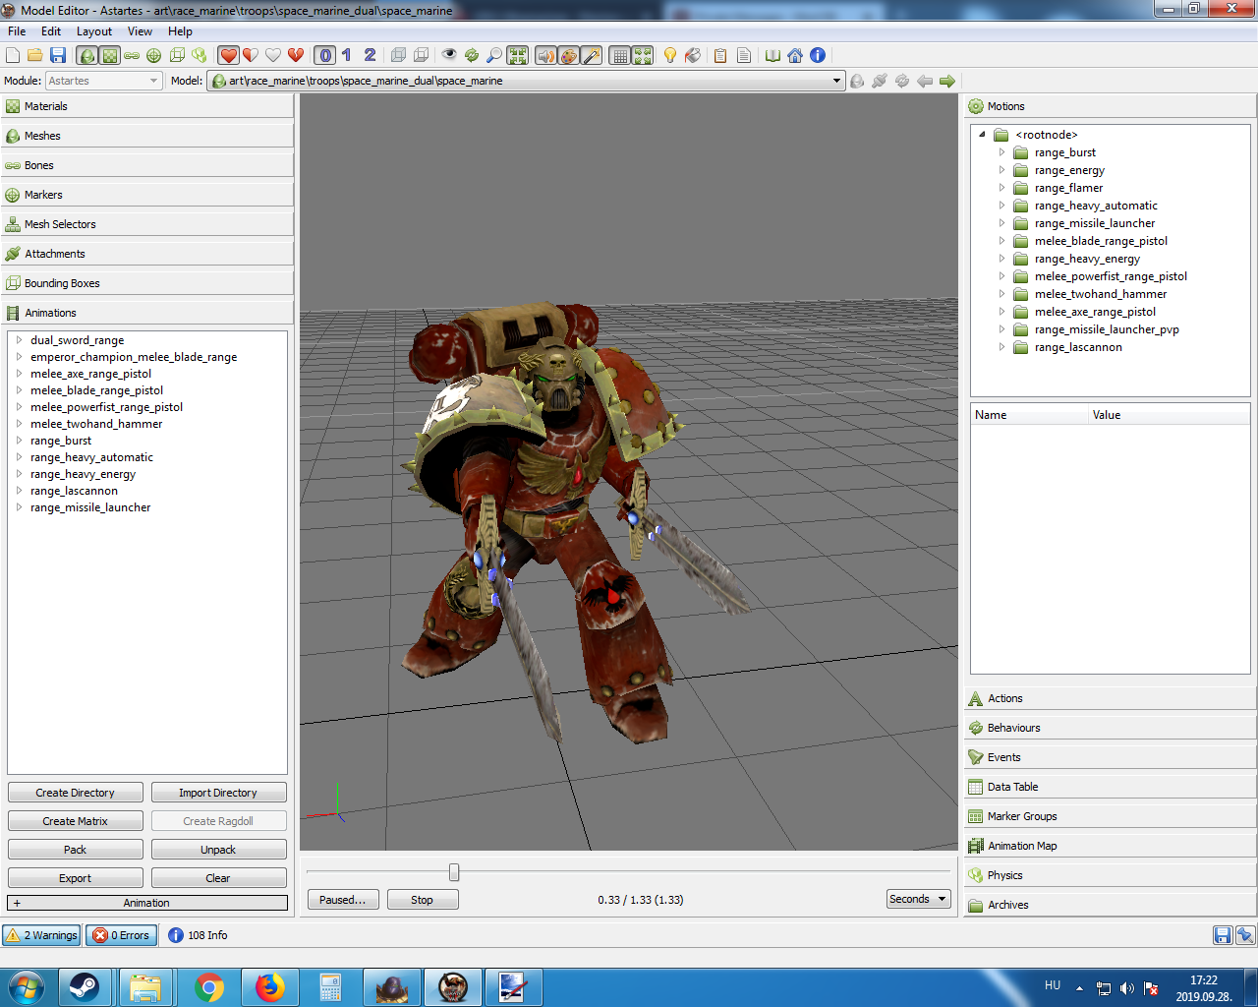1258x1007 pixels.
Task: Click the green crosshair markers toolbar icon
Action: tap(154, 56)
